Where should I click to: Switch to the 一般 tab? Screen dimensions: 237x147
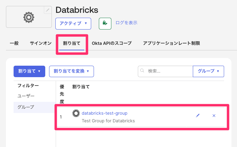(14, 43)
